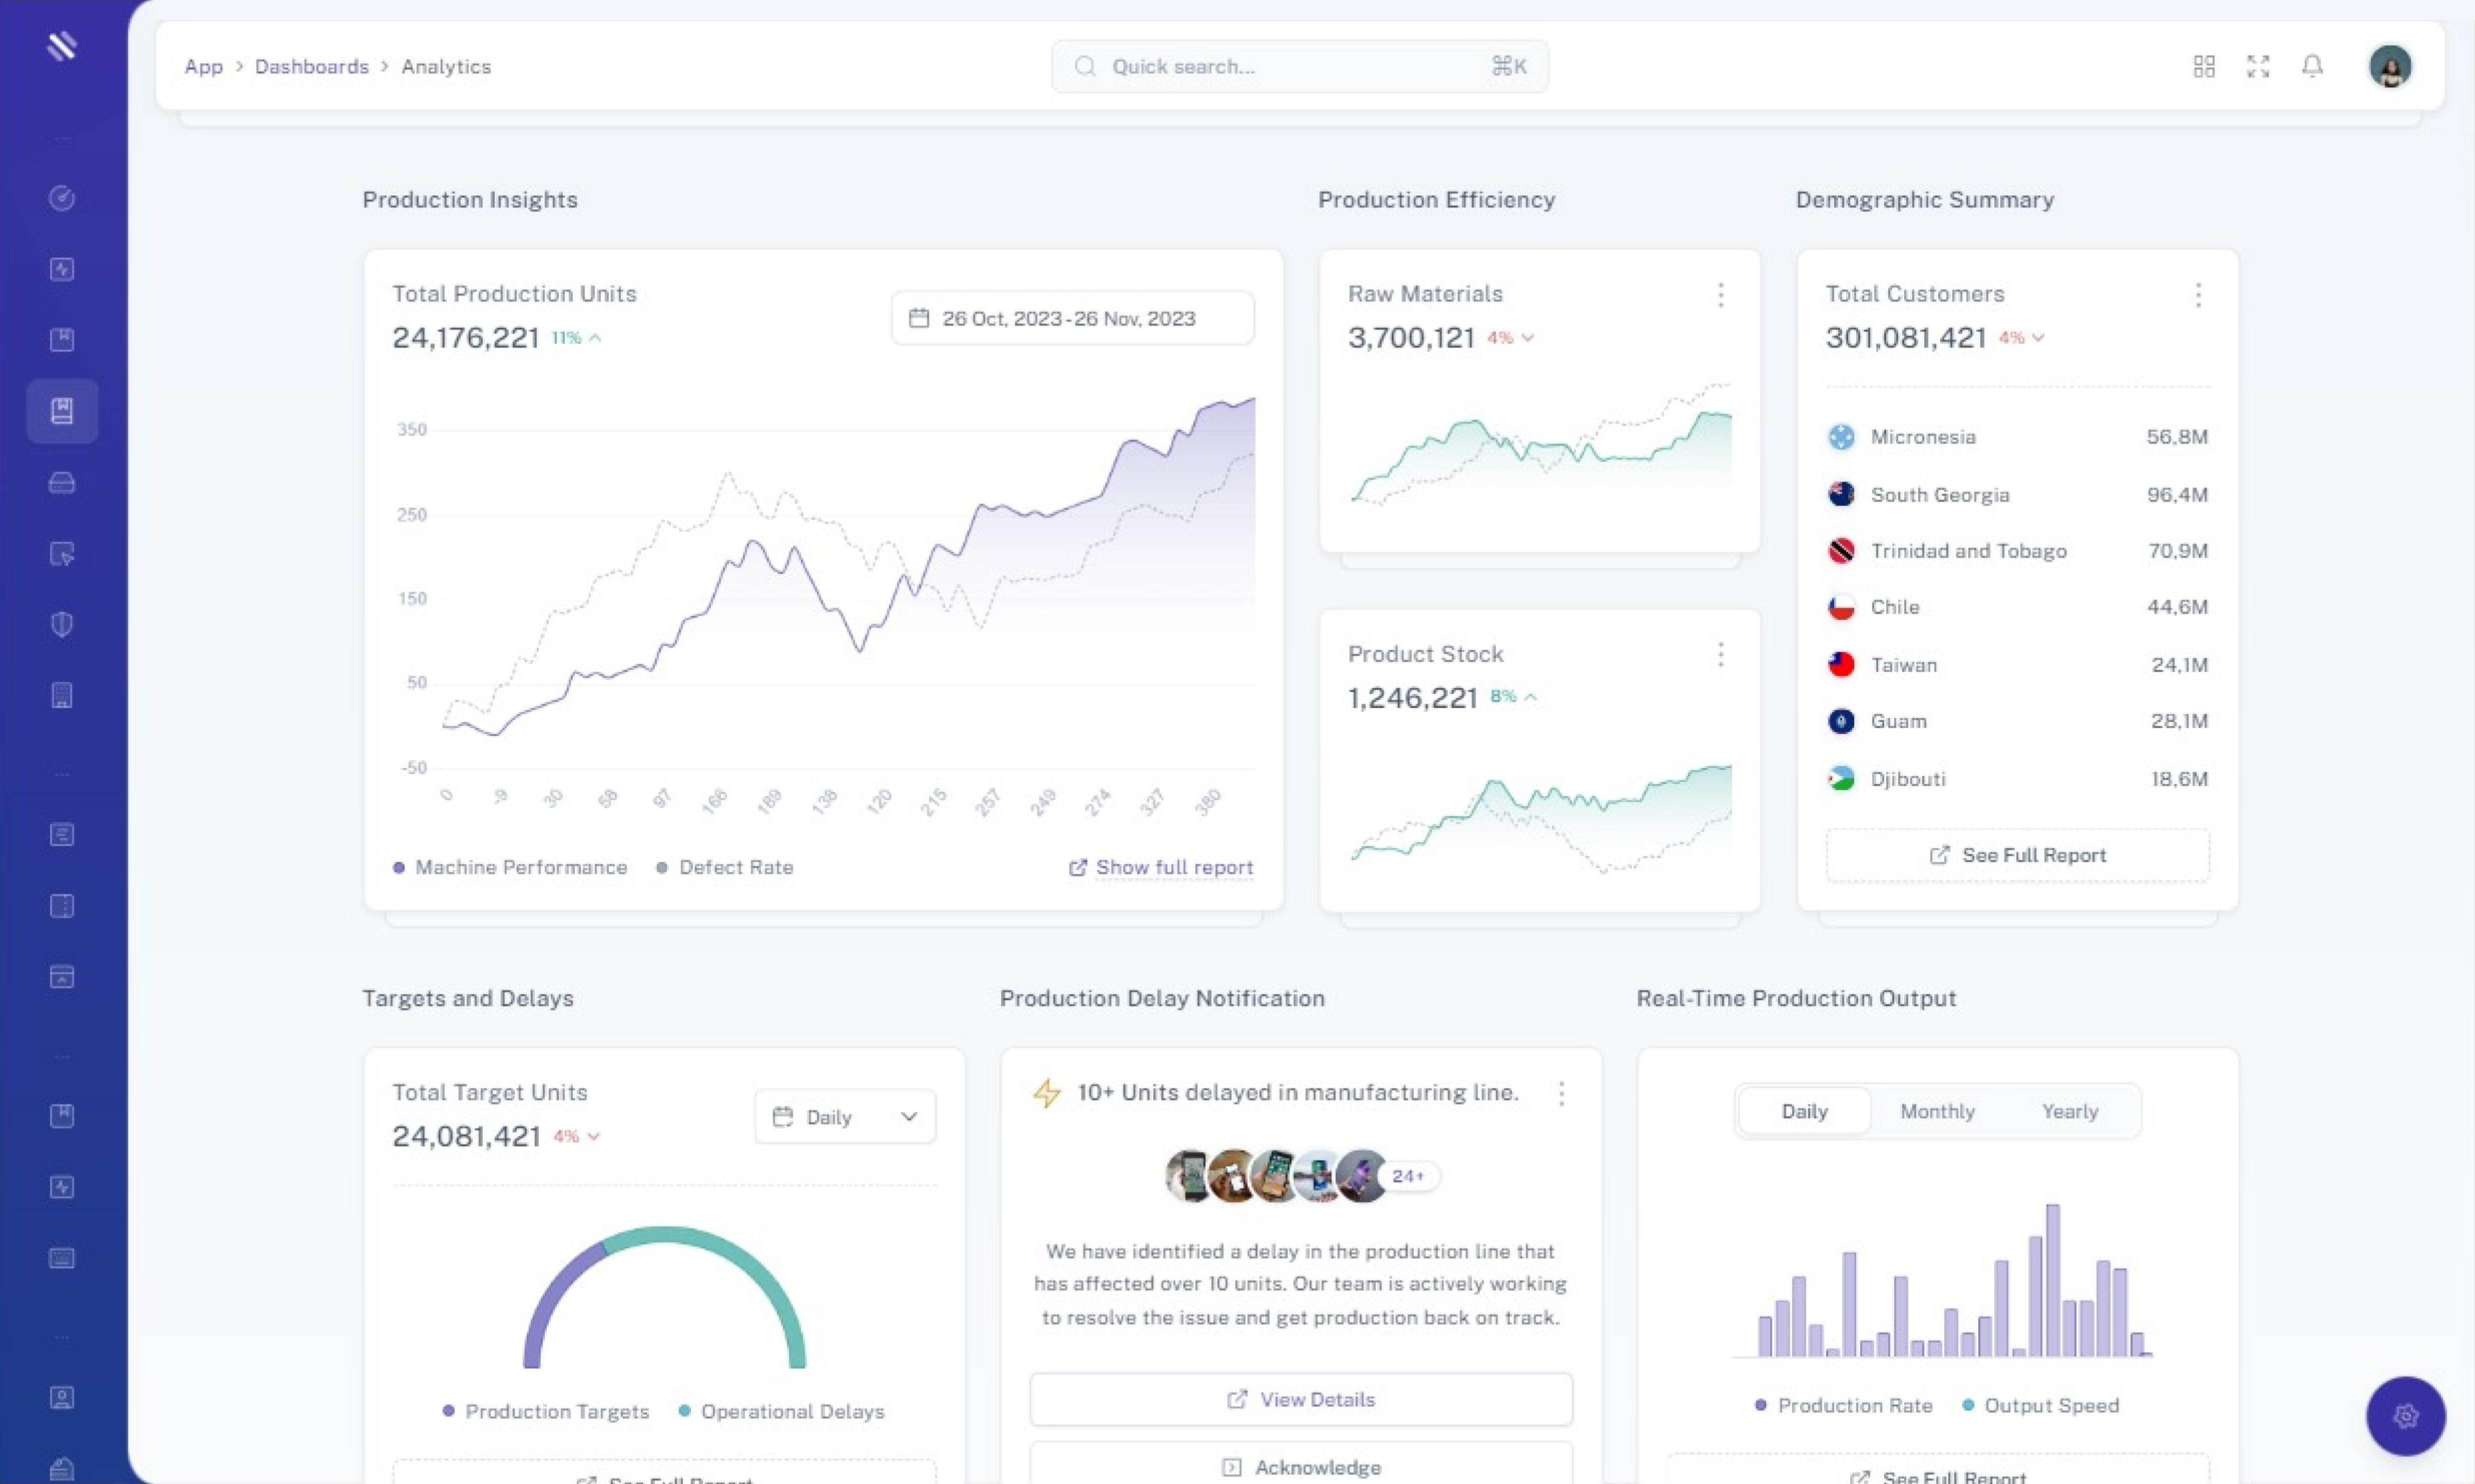Toggle Defect Rate legend series

725,867
